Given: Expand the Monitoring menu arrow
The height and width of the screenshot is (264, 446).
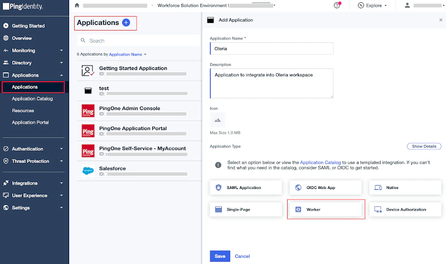Looking at the screenshot, I should pos(61,50).
